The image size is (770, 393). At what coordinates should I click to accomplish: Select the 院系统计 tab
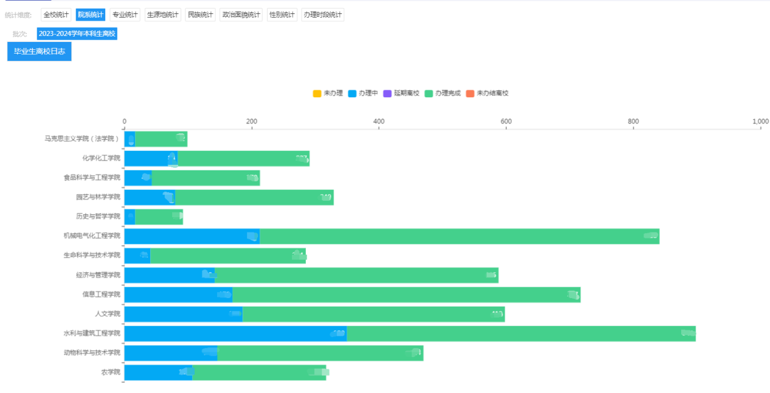coord(90,15)
